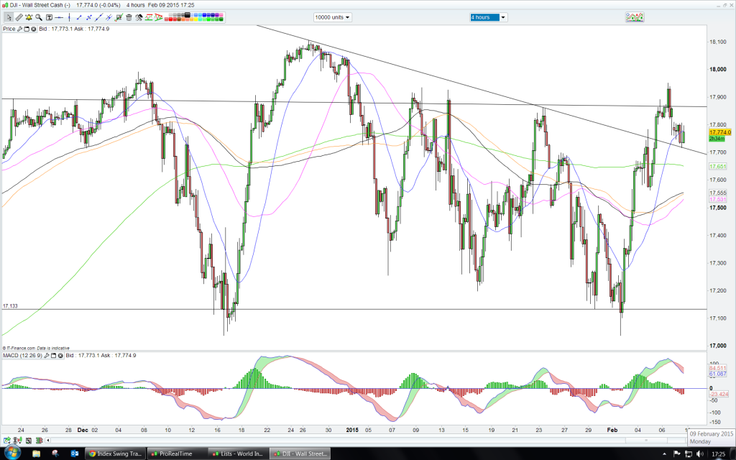
Task: Click the 84.511 MACD value label
Action: tap(718, 368)
